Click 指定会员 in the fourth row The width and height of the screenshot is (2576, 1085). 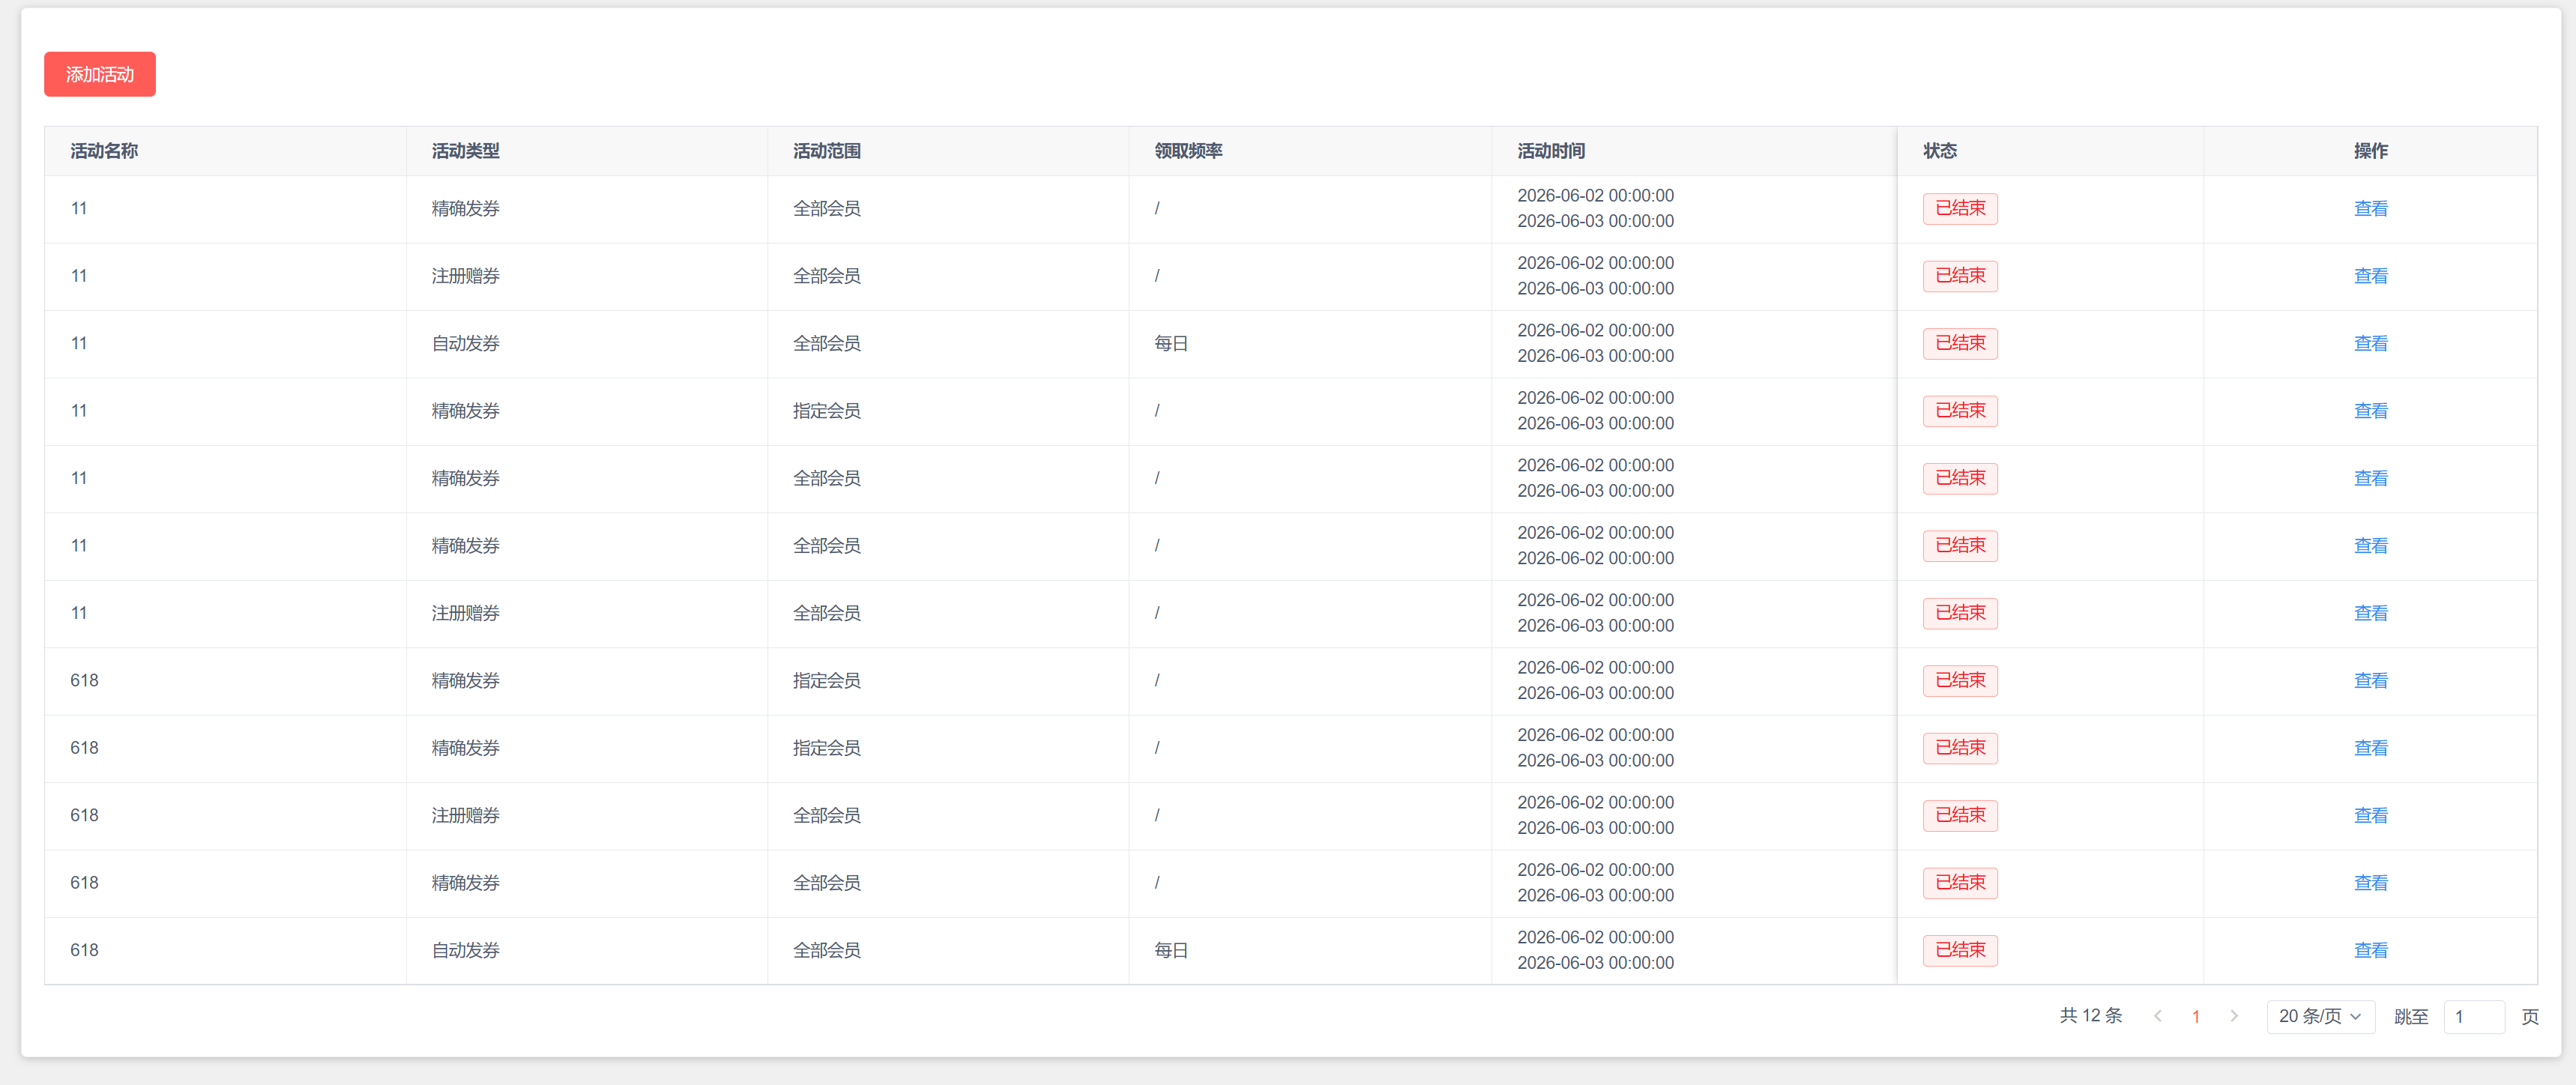click(826, 411)
